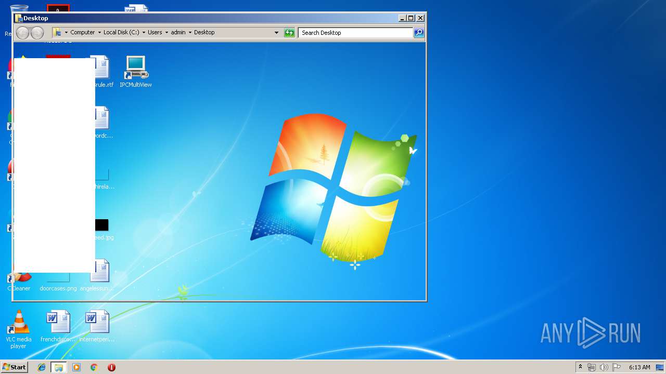The image size is (666, 374).
Task: Click the volume speaker tray icon
Action: coord(604,367)
